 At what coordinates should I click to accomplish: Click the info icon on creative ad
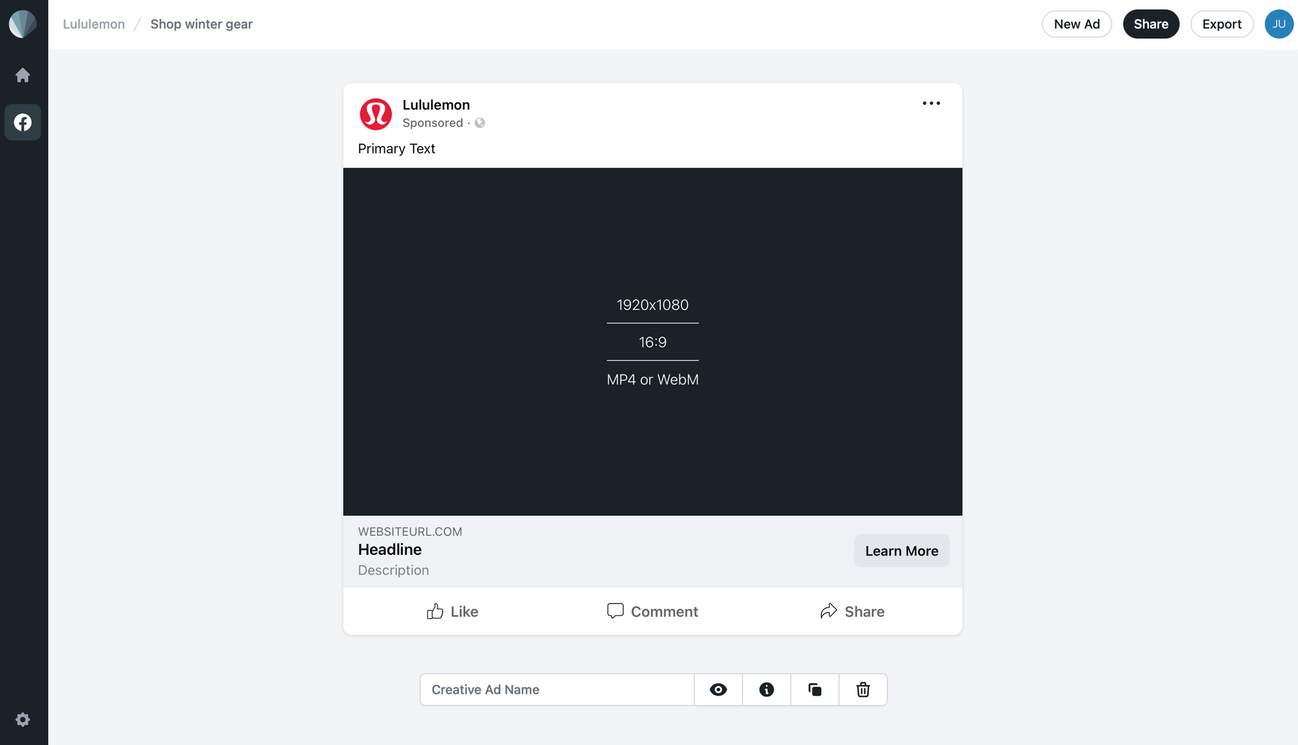click(766, 690)
